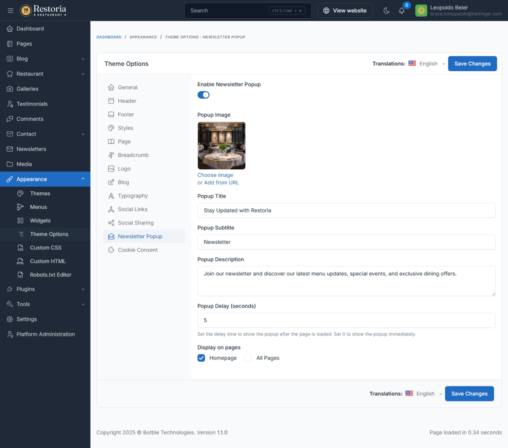Open the notifications bell
508x448 pixels.
coord(401,11)
